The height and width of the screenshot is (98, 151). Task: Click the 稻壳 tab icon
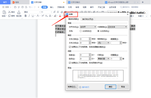point(14,2)
